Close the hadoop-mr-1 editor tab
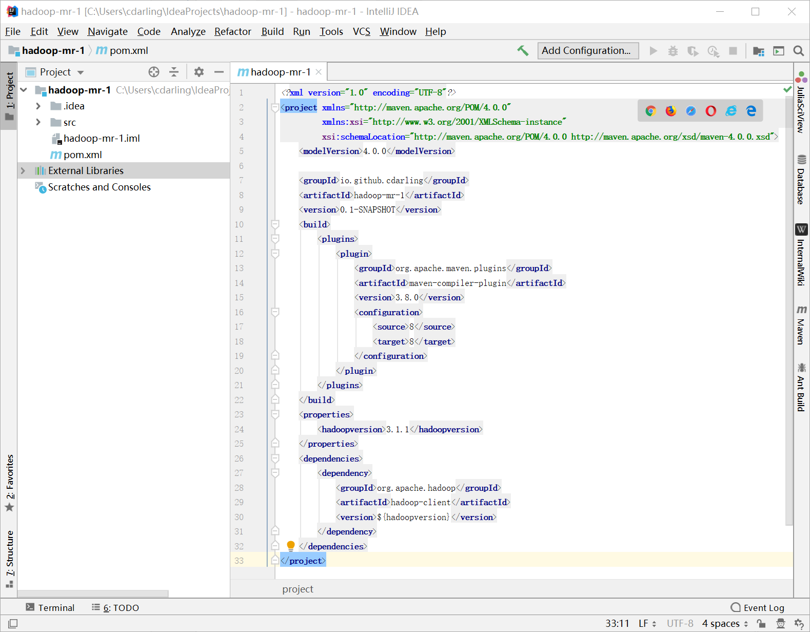The height and width of the screenshot is (632, 810). pyautogui.click(x=319, y=72)
